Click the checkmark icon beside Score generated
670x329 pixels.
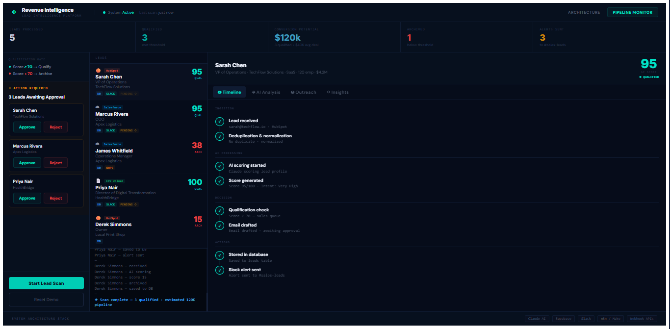220,181
